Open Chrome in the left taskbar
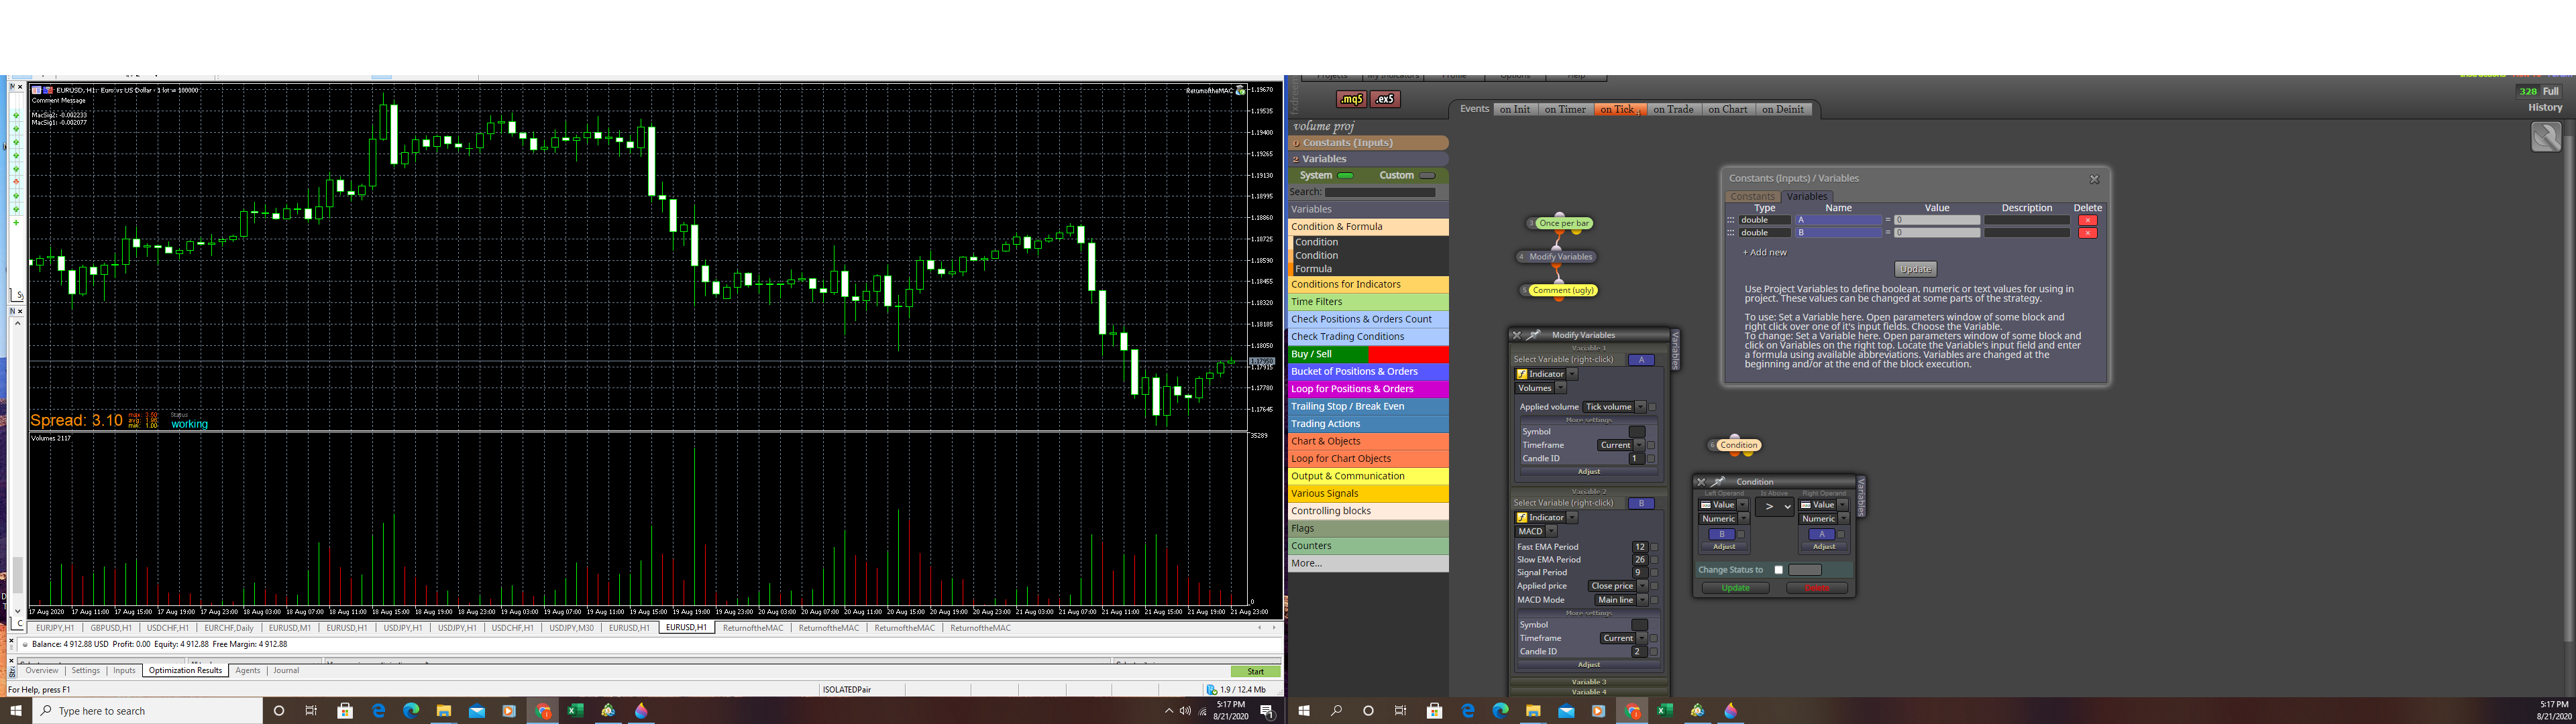 coord(543,711)
